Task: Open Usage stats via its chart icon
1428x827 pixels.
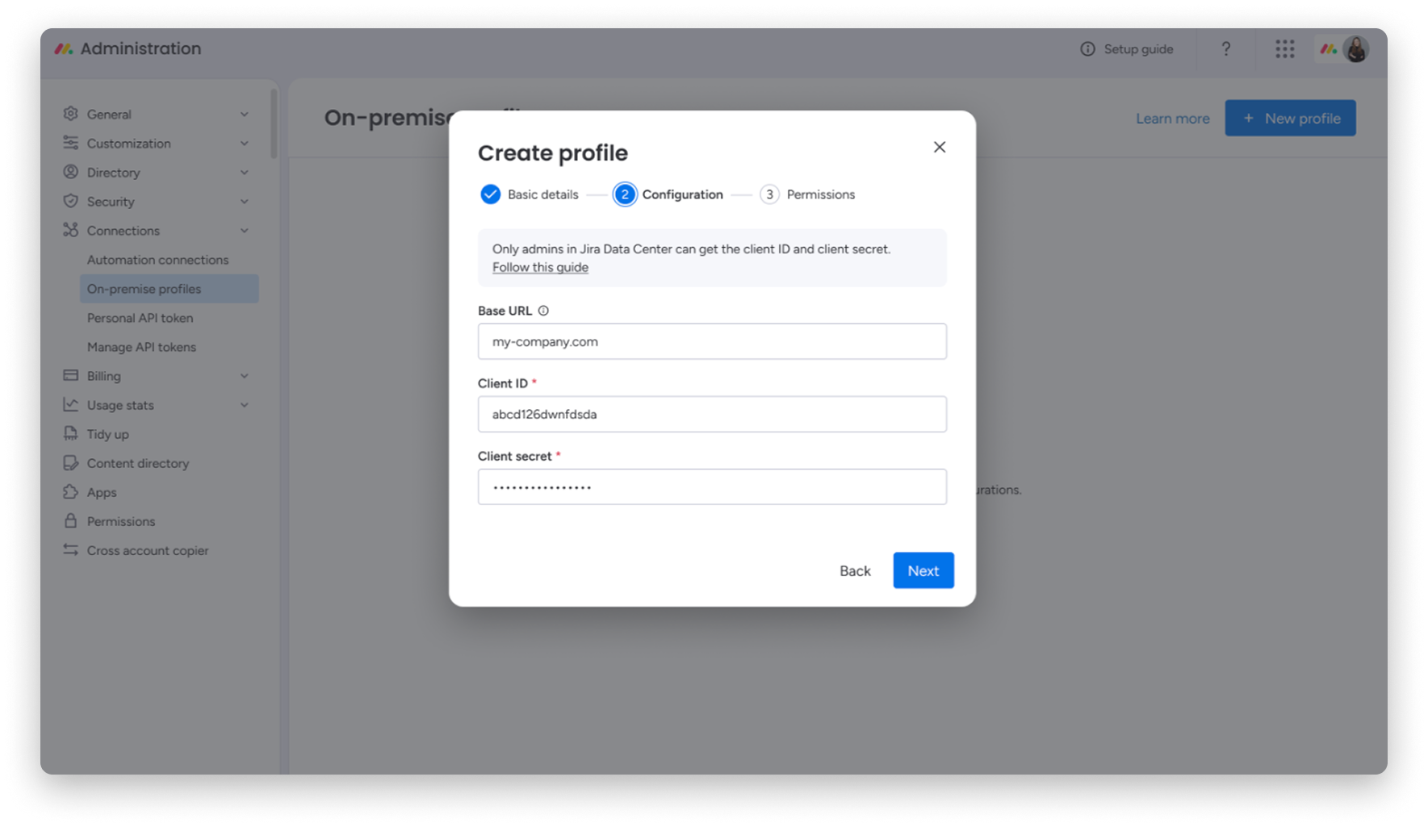Action: (70, 404)
